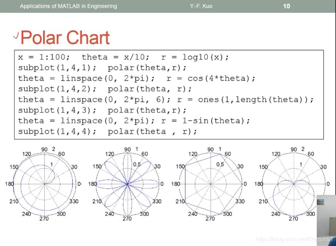Click the "210" angle label on the pentagon plot

pos(180,201)
